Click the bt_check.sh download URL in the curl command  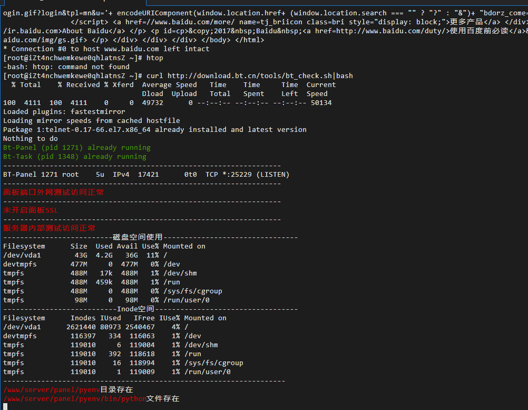tap(250, 76)
